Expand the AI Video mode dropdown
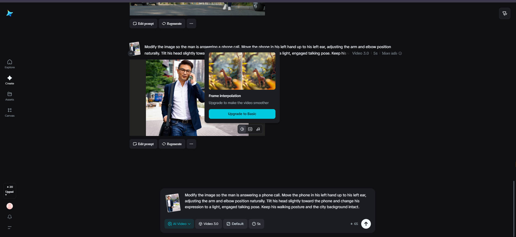 click(179, 224)
